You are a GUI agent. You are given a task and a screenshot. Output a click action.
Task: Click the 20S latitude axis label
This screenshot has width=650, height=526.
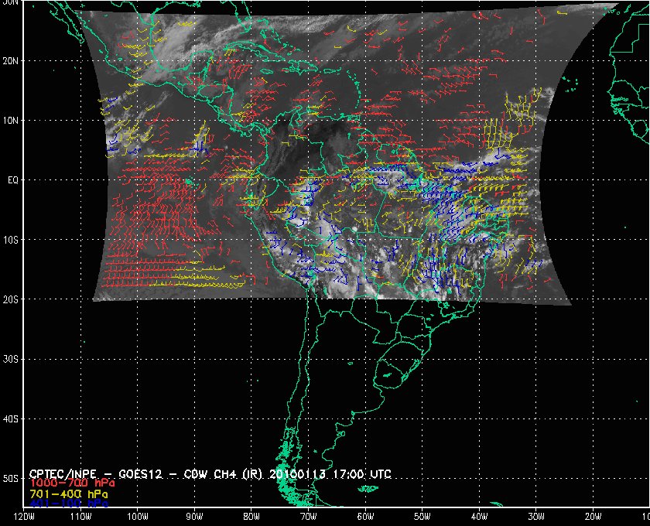10,299
